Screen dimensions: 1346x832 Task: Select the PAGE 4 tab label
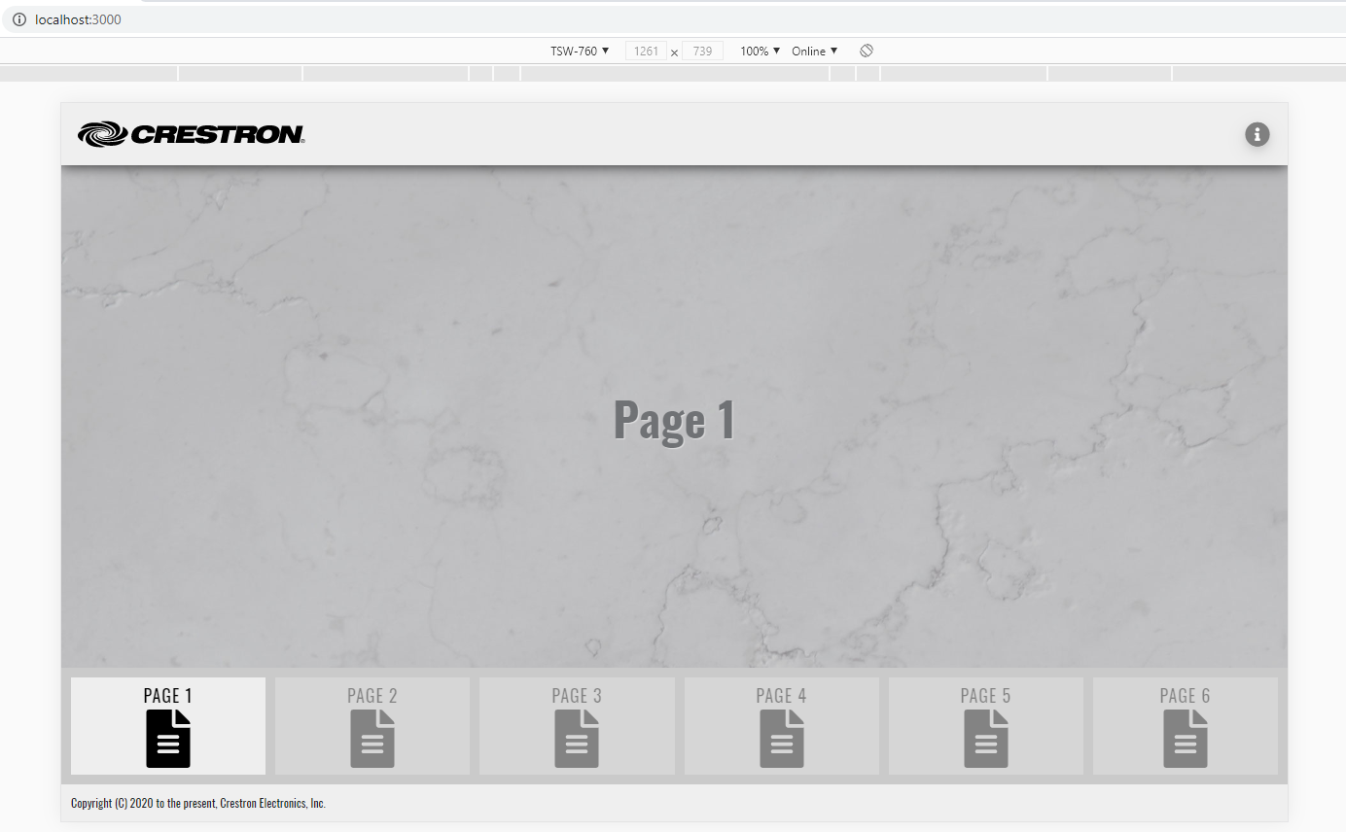point(781,696)
